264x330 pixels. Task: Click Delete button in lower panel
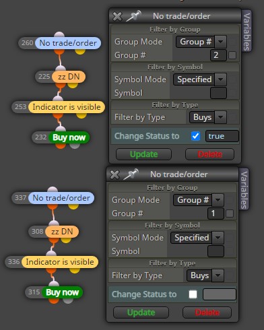(x=207, y=312)
